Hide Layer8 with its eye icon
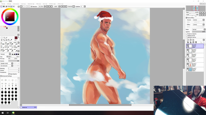206x115 pixels. click(187, 45)
